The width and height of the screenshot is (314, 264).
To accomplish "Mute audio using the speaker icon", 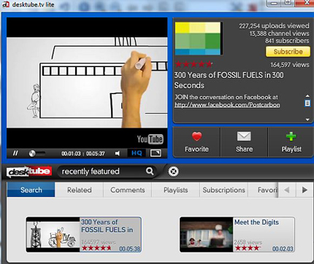I will click(118, 153).
